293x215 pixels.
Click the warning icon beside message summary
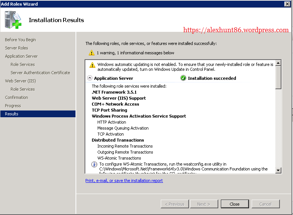[92, 53]
